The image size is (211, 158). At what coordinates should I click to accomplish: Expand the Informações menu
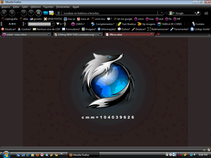[107, 29]
